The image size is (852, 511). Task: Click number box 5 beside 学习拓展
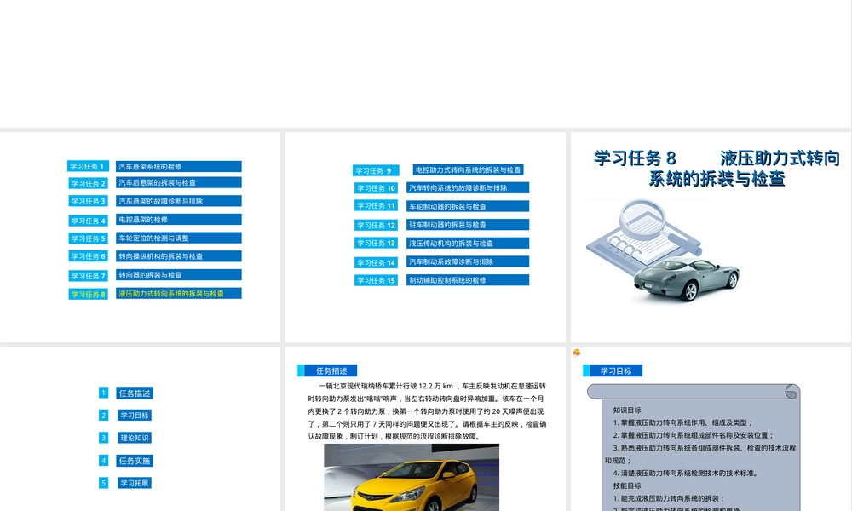[x=103, y=483]
